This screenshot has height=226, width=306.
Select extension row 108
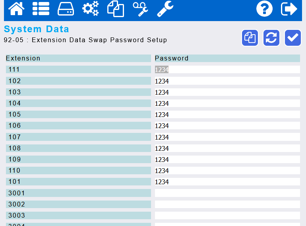(78, 148)
